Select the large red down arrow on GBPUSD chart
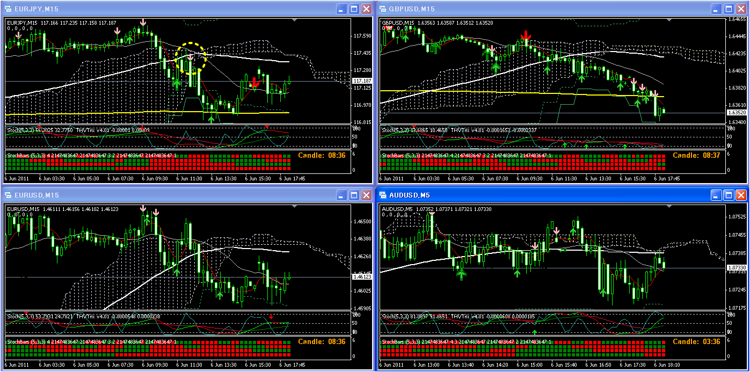This screenshot has height=372, width=750. coord(526,35)
